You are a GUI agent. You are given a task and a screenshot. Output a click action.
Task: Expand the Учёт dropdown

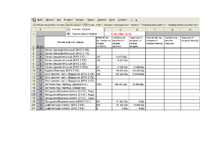coord(99,25)
